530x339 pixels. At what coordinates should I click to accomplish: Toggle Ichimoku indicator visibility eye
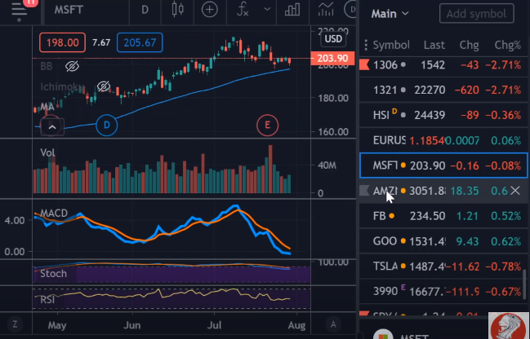pos(104,86)
